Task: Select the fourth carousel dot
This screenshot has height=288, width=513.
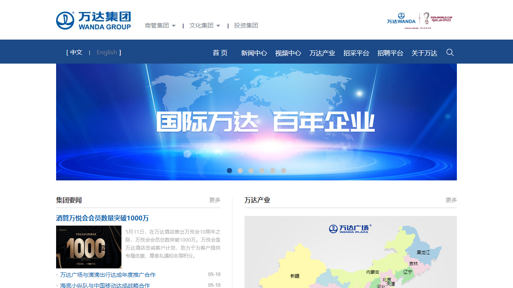Action: tap(262, 170)
